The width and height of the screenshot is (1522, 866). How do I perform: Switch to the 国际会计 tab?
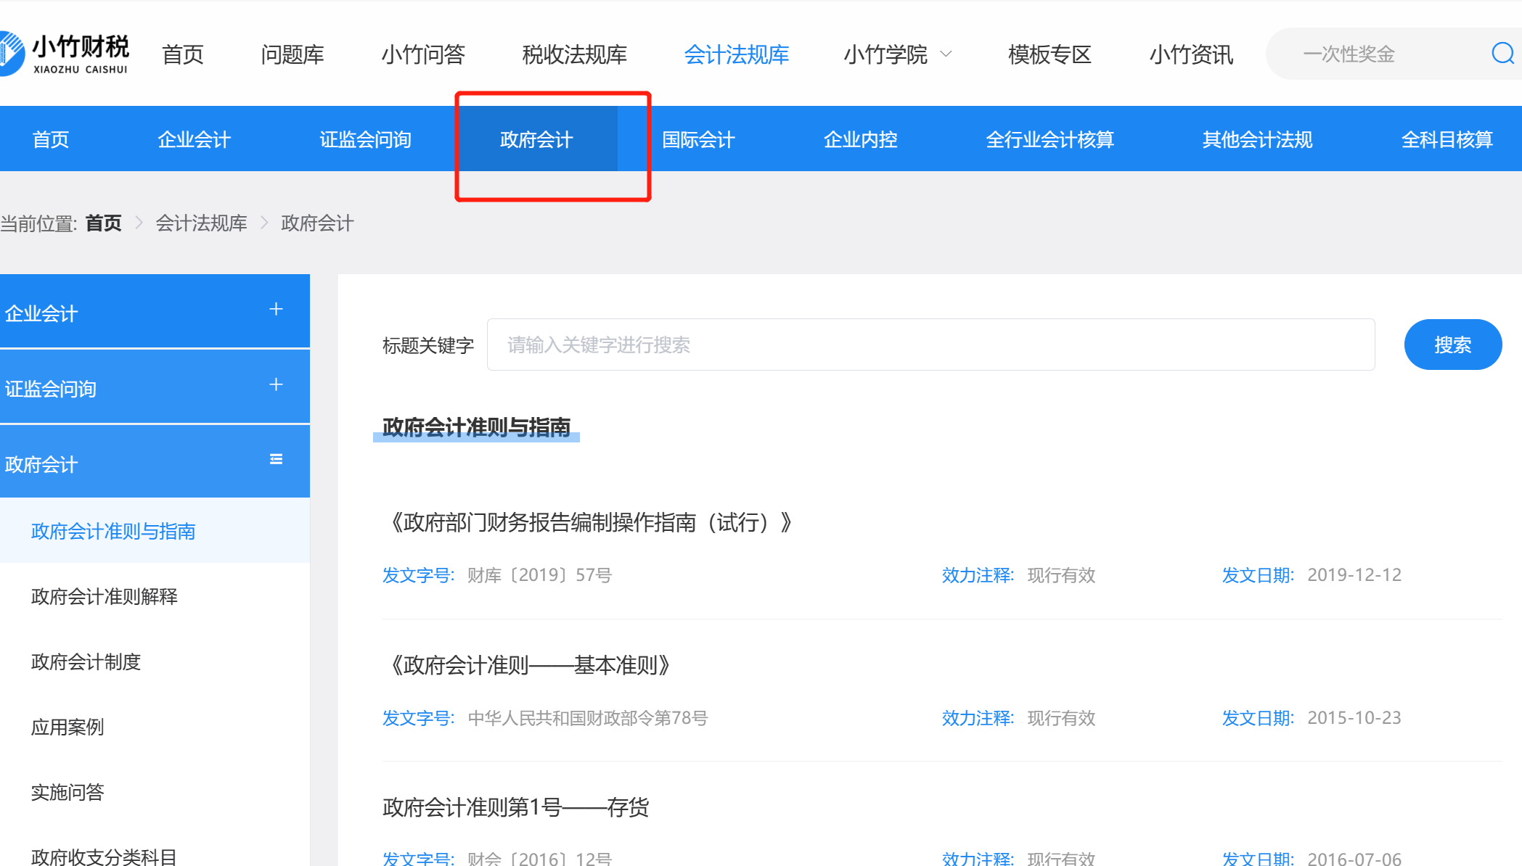(x=698, y=139)
